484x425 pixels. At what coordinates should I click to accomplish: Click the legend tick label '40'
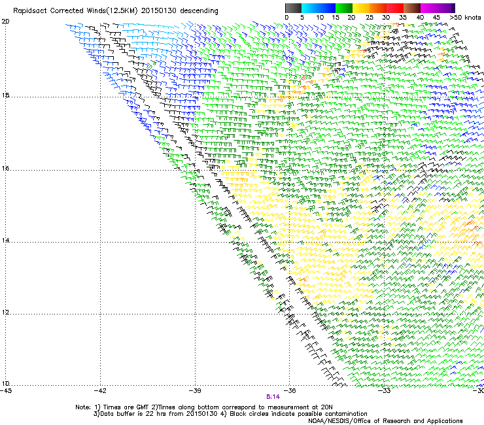[x=420, y=18]
